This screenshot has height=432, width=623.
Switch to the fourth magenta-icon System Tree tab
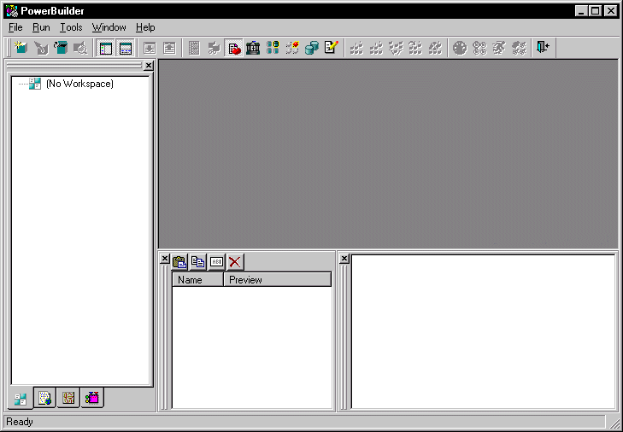(x=92, y=398)
